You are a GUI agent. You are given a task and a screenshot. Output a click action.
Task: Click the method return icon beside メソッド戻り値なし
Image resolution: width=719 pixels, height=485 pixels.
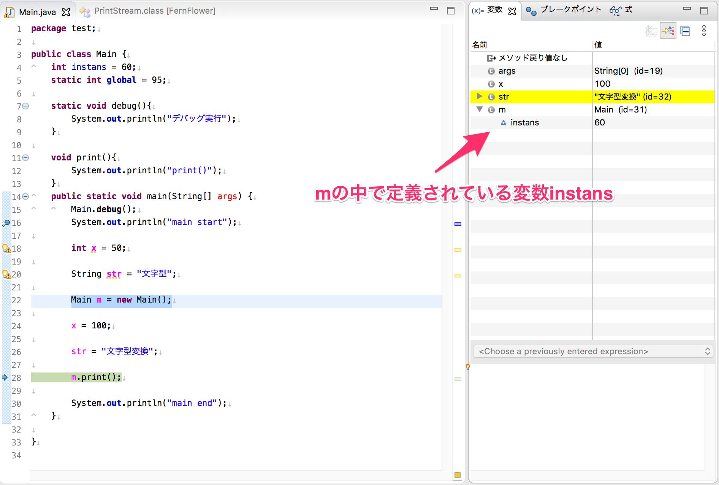(x=491, y=58)
